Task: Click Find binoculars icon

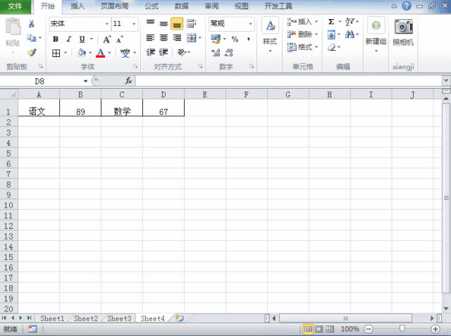Action: coord(350,35)
